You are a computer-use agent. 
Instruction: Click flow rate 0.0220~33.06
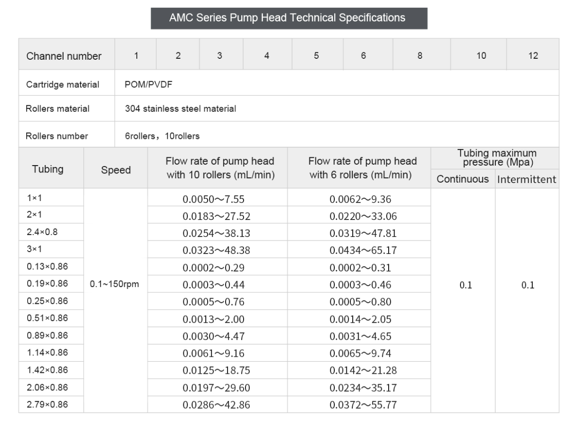tap(363, 216)
